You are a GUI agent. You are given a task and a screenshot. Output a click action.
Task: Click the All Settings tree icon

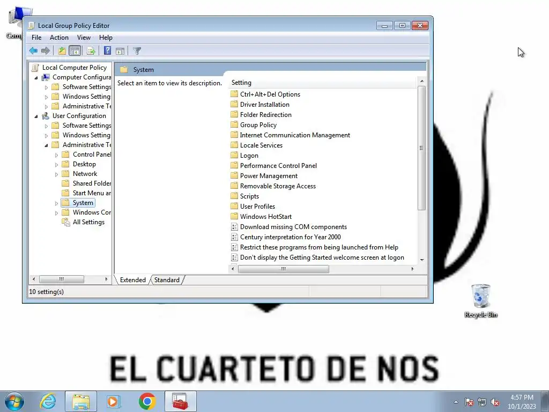[x=65, y=222]
